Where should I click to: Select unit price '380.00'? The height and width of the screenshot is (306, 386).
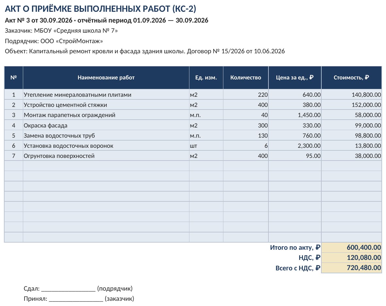(295, 105)
